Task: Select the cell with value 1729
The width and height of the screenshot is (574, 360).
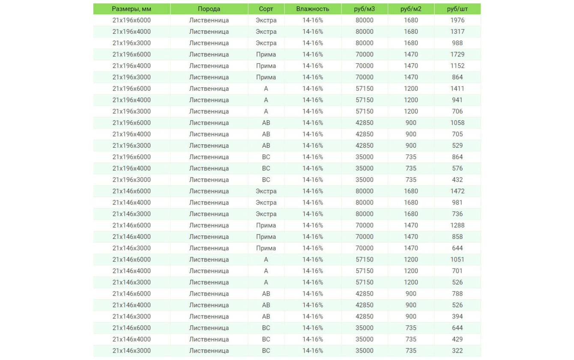Action: (457, 54)
